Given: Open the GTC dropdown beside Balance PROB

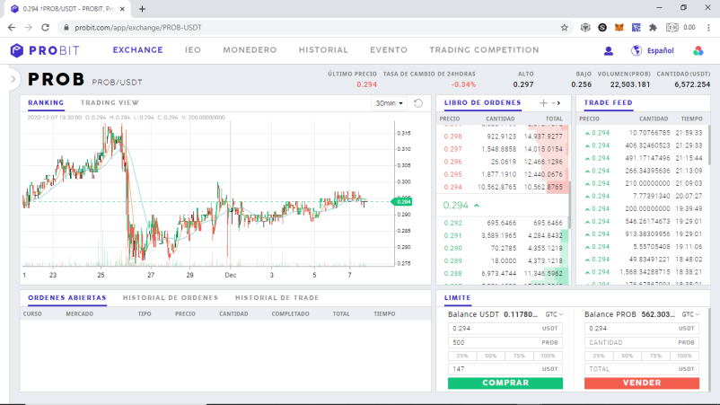Looking at the screenshot, I should (x=690, y=314).
